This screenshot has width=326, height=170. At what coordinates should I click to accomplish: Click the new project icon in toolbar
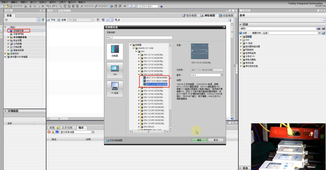pos(3,6)
